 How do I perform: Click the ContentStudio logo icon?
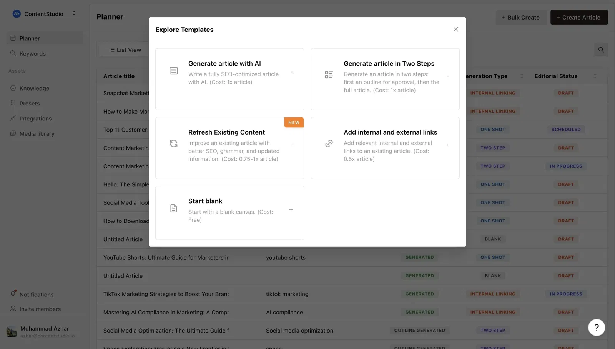[17, 14]
